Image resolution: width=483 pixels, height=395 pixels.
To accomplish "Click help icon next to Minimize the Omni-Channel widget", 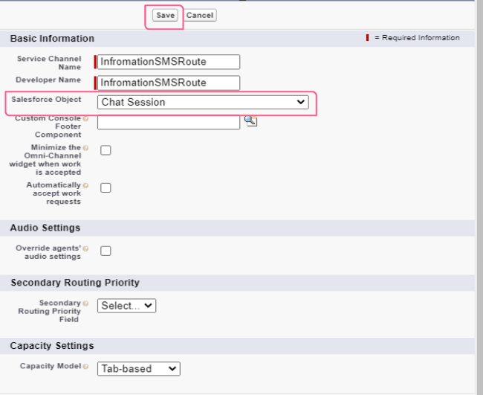I will point(85,148).
